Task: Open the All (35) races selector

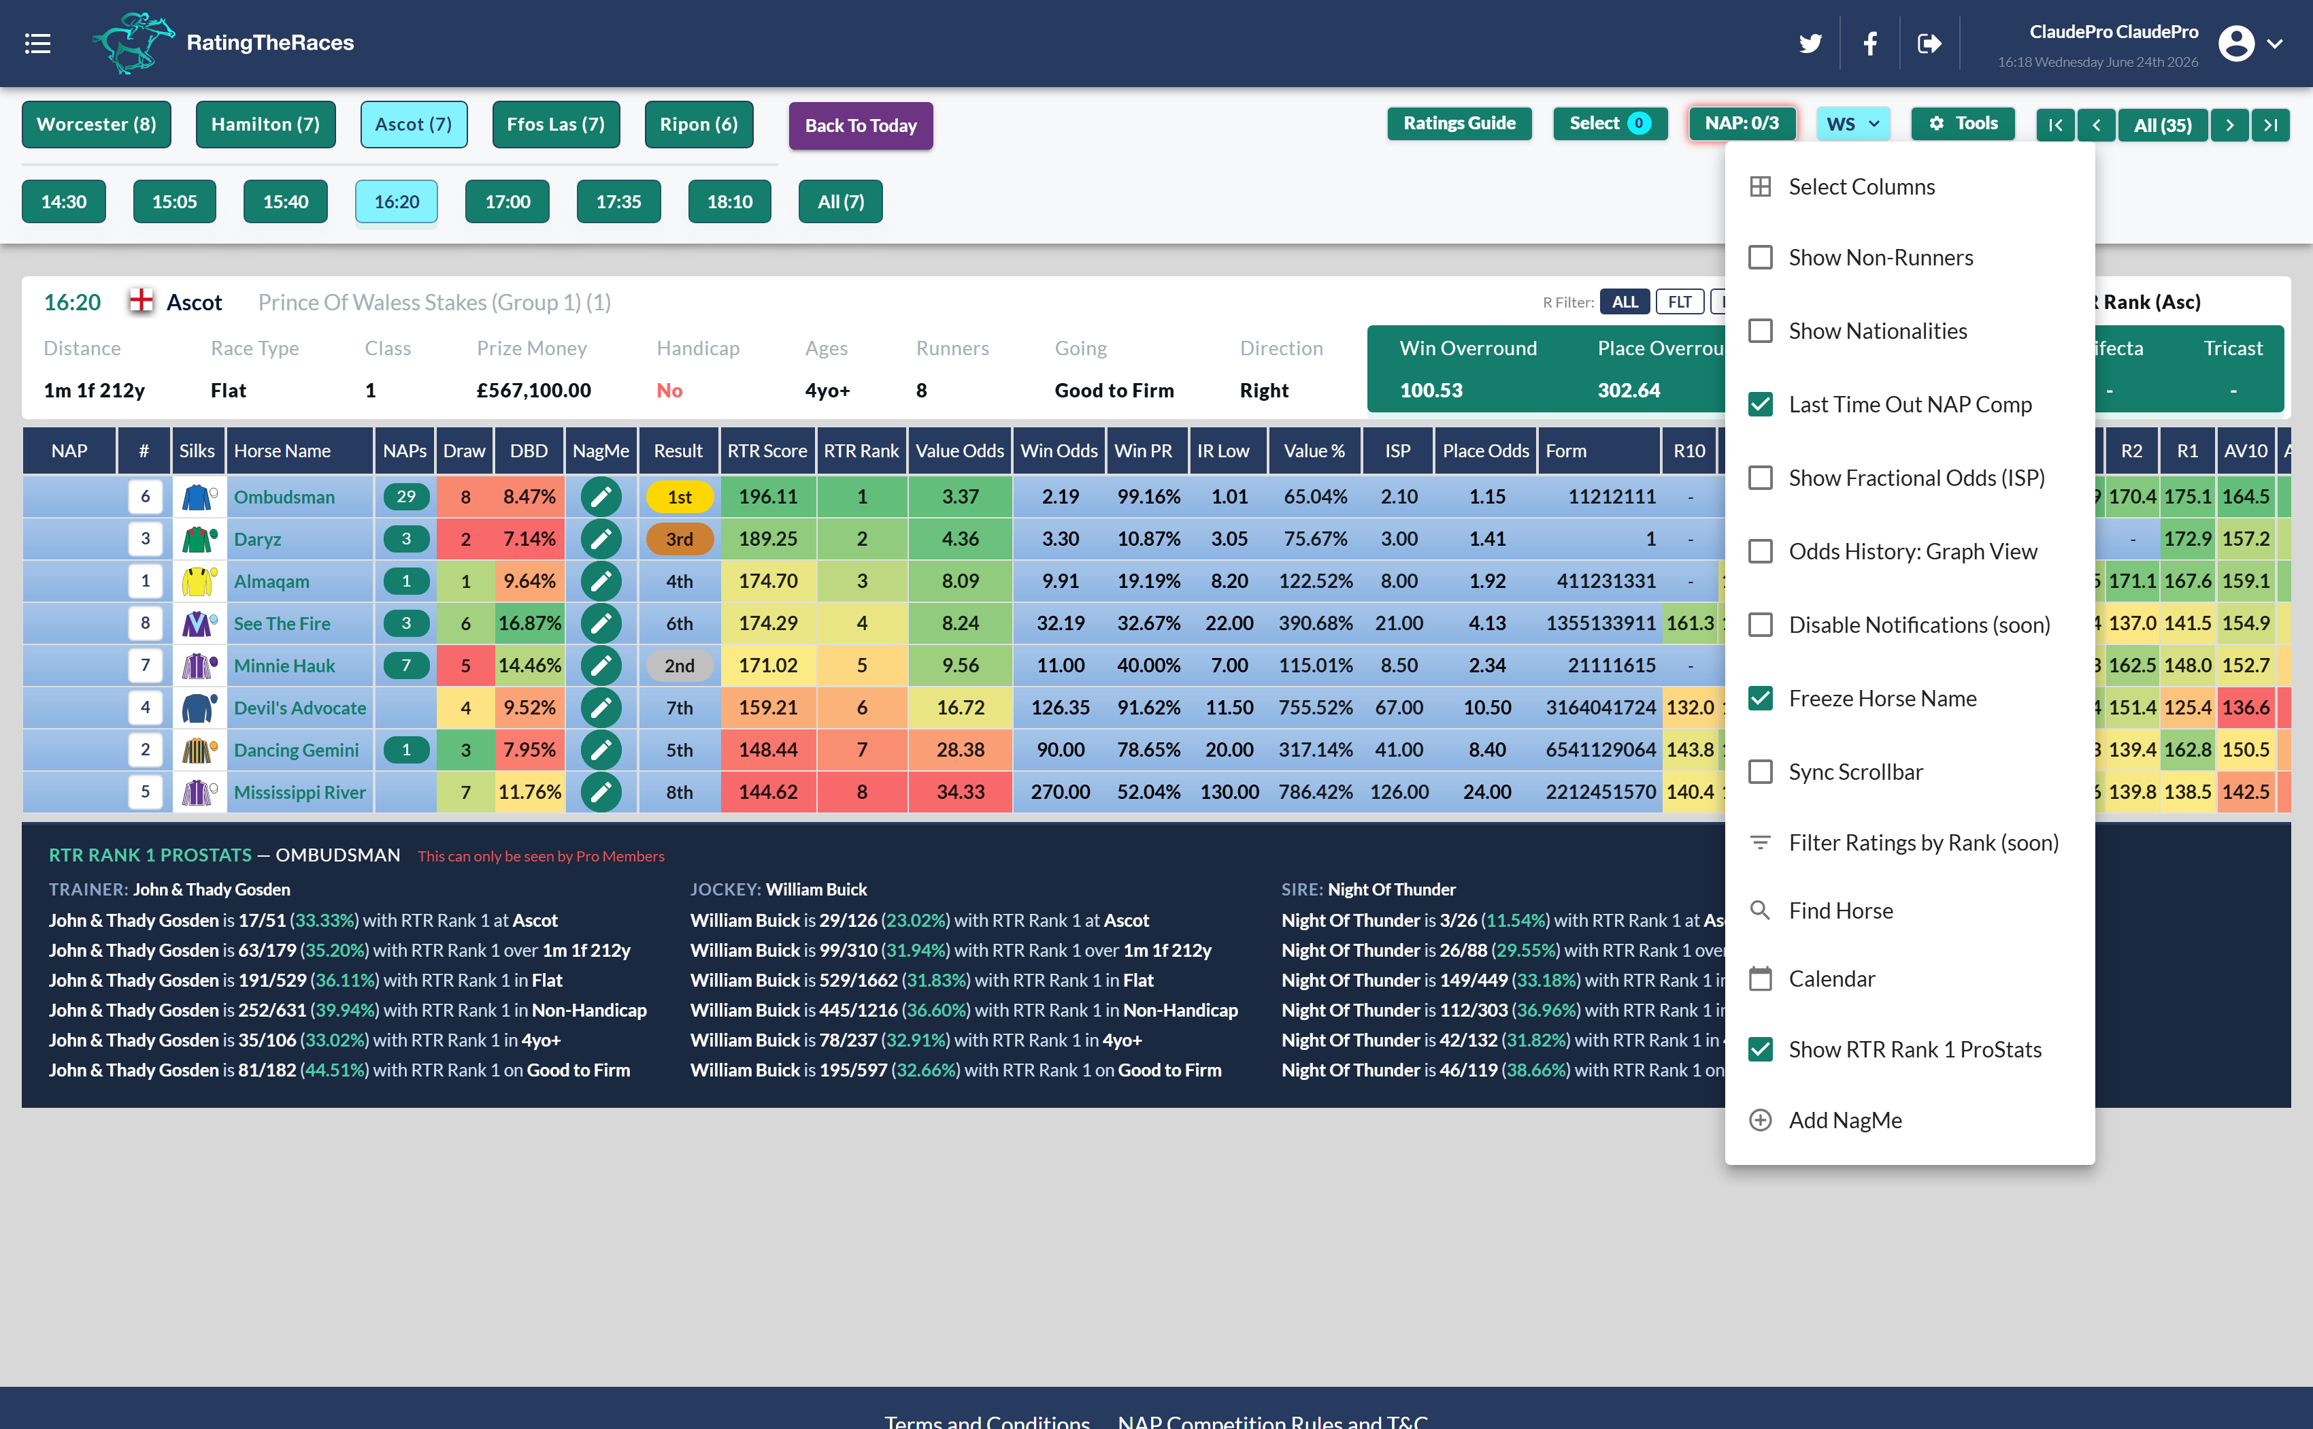Action: (x=2163, y=125)
